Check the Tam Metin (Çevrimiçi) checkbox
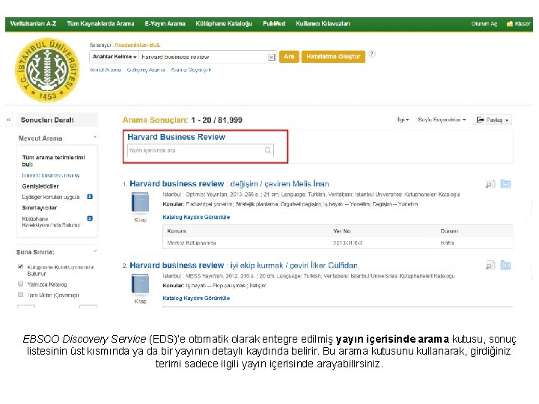This screenshot has width=539, height=404. point(21,295)
